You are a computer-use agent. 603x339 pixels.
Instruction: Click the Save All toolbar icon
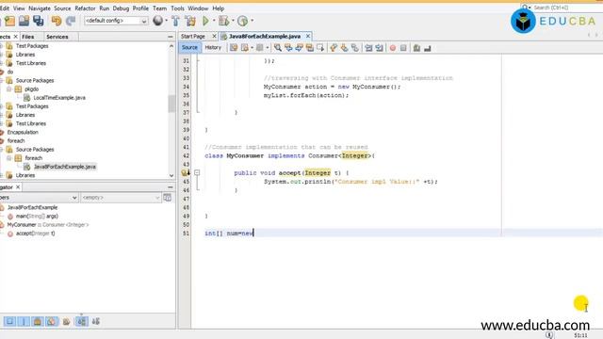click(x=38, y=21)
